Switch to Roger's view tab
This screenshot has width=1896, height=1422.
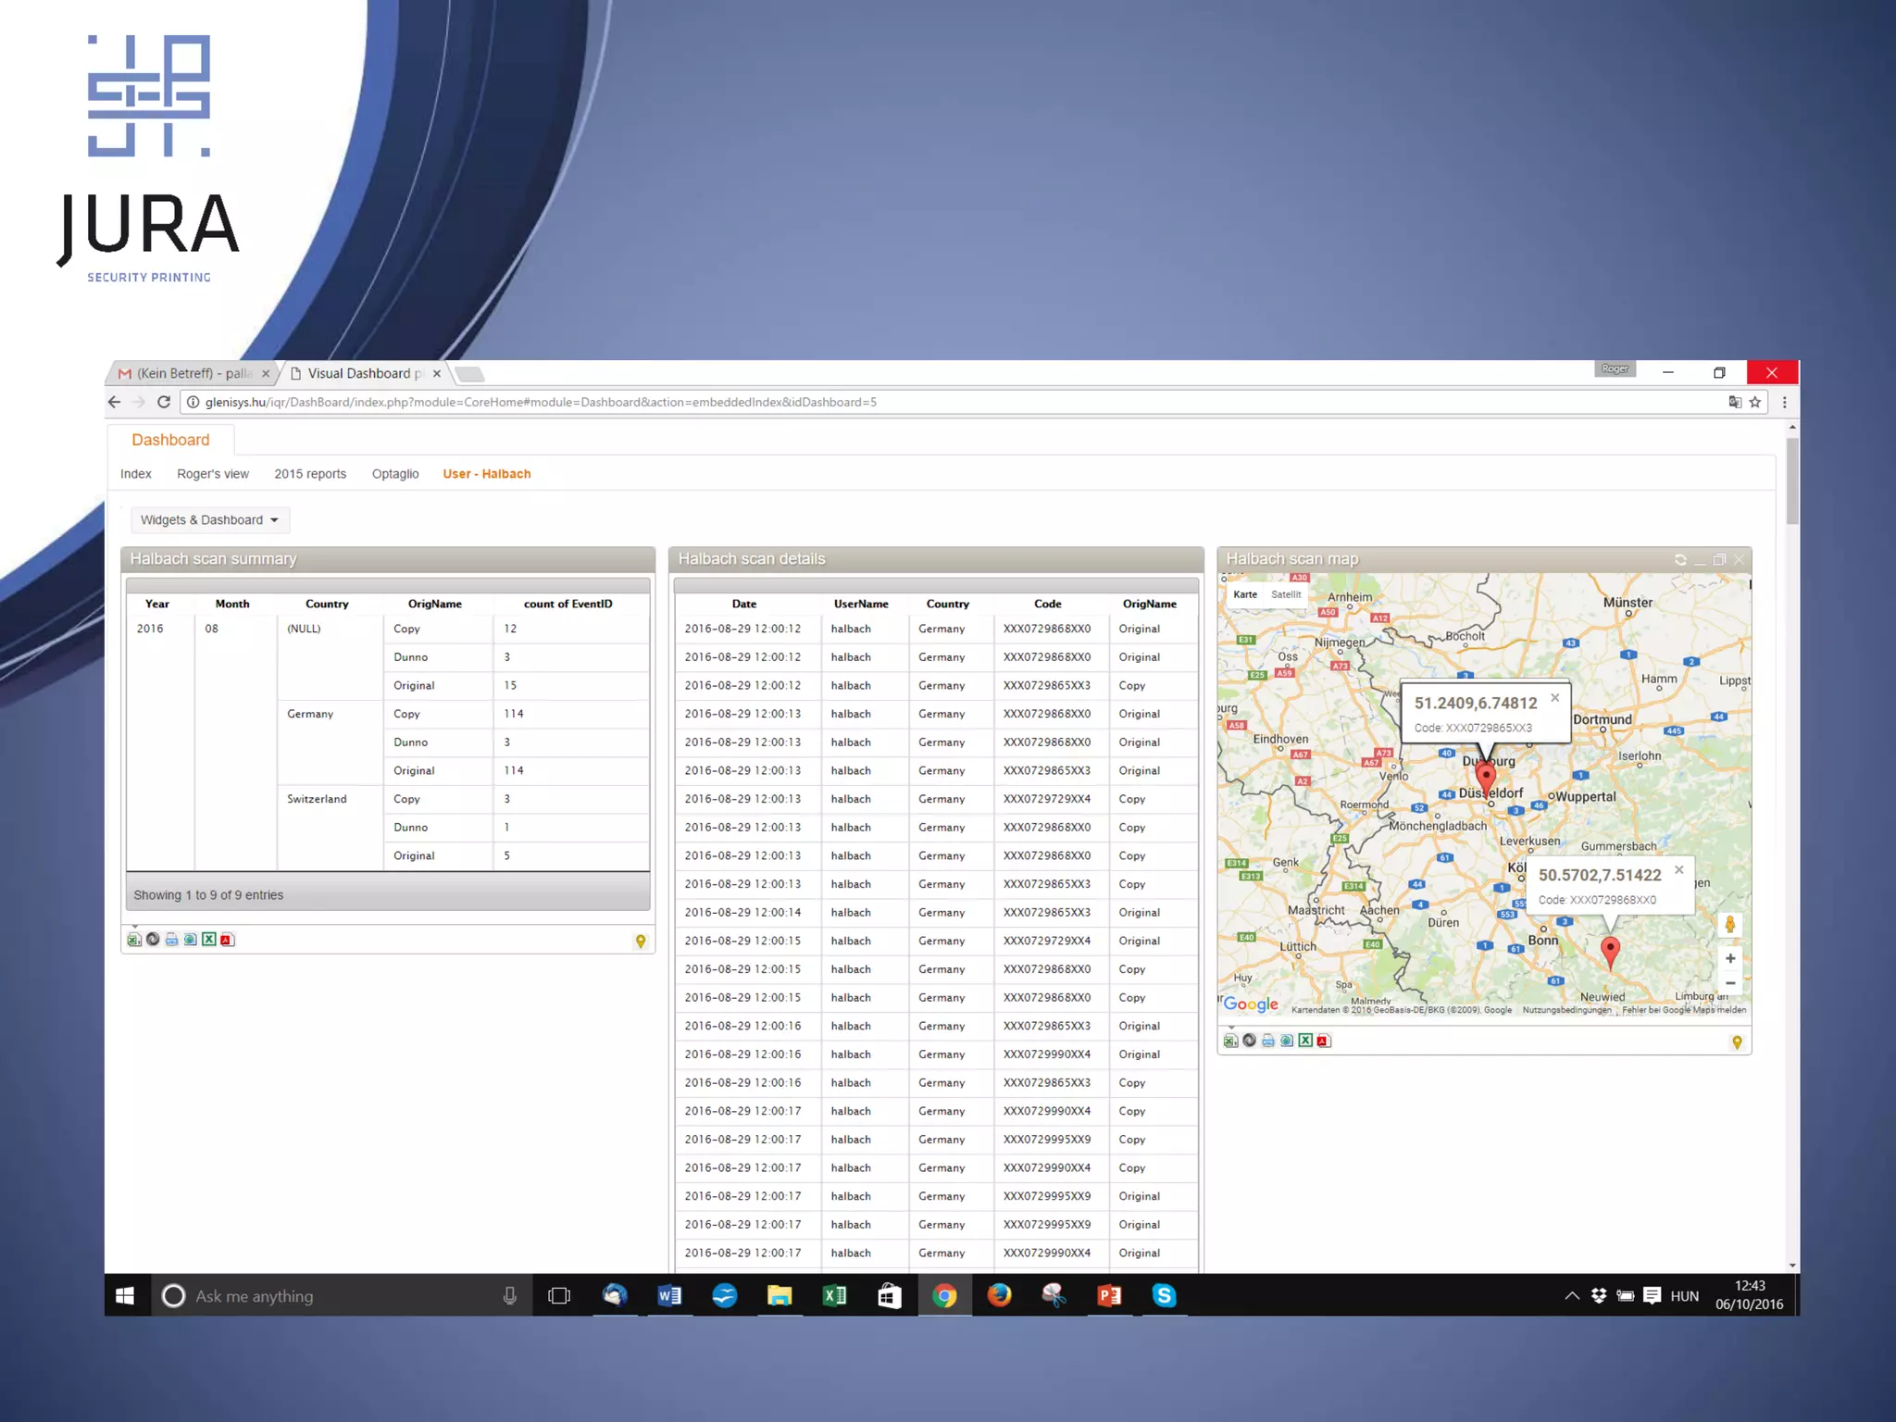click(x=213, y=474)
